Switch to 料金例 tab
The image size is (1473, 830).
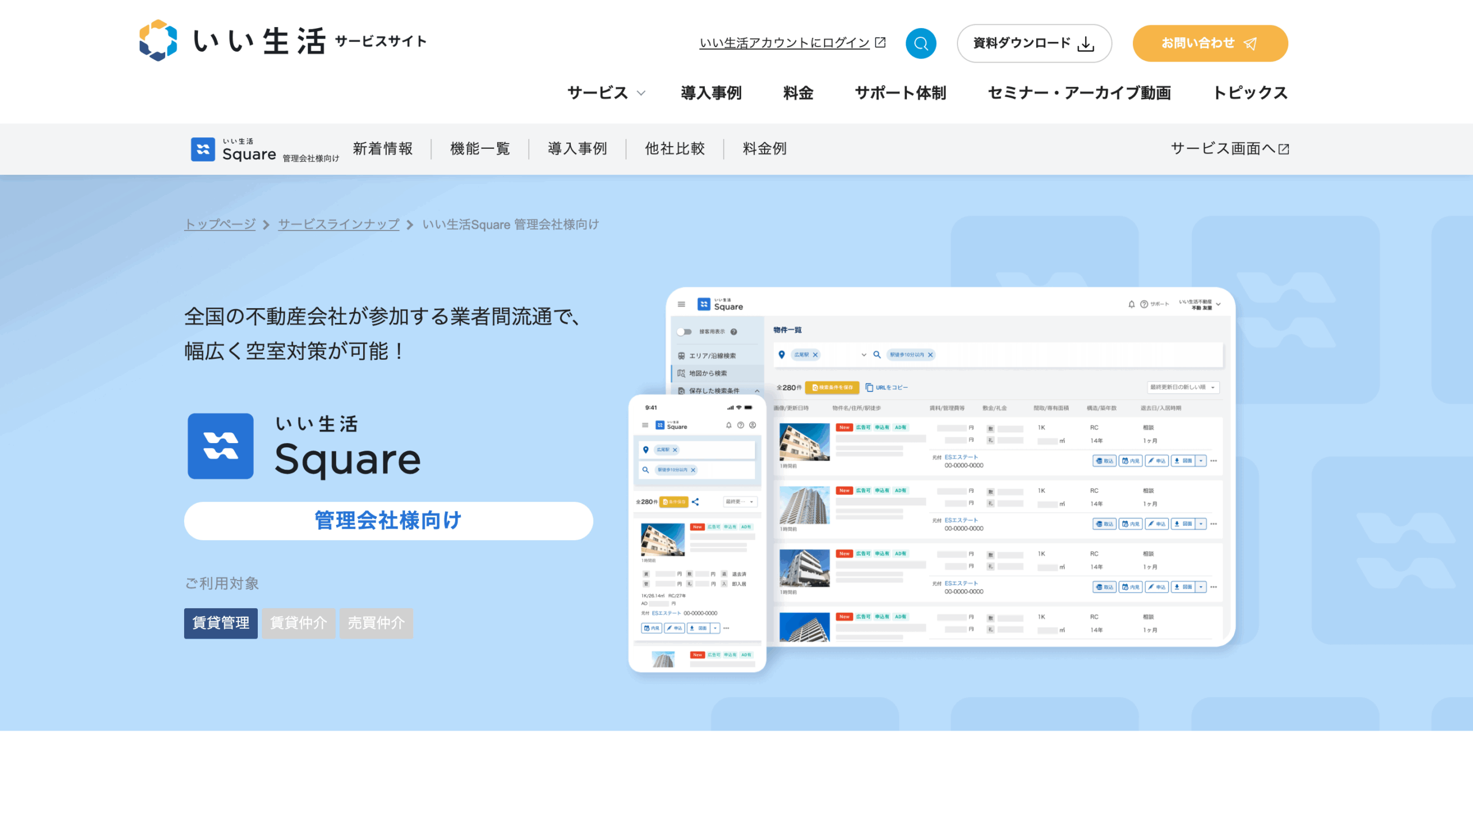[764, 149]
